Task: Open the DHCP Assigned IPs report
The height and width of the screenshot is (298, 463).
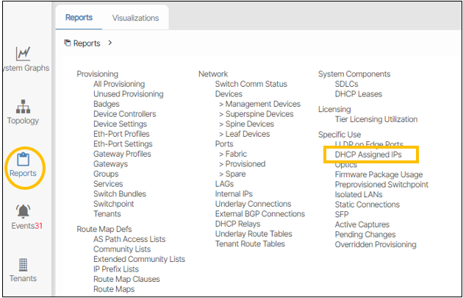Action: coord(370,155)
